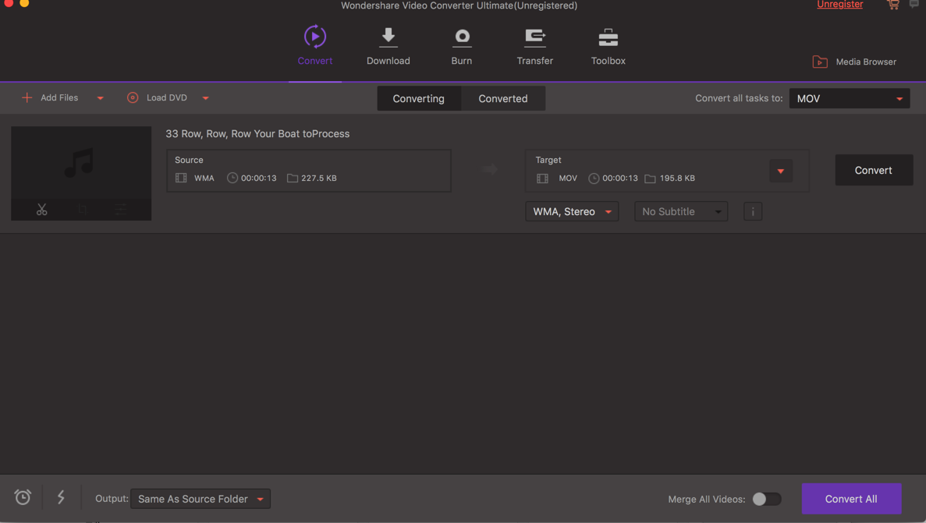Click the Unregister link
926x523 pixels.
pyautogui.click(x=839, y=5)
